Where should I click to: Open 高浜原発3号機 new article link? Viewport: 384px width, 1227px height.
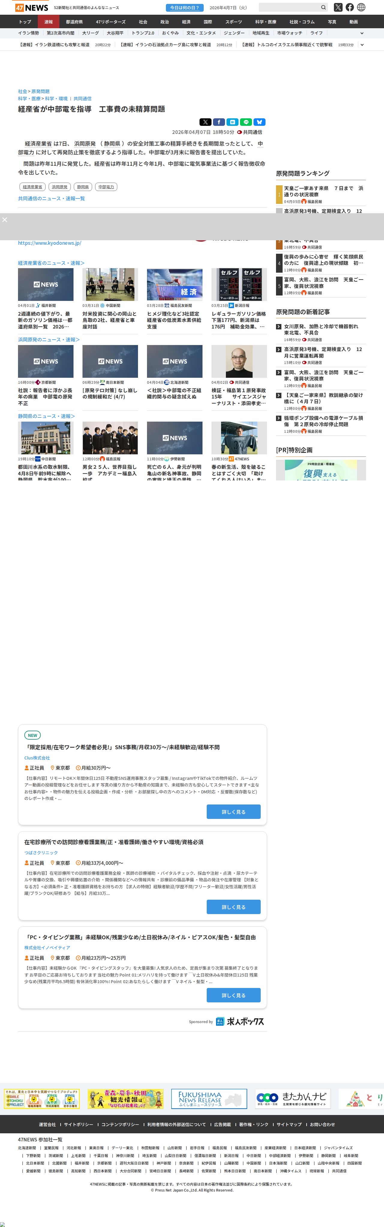[x=323, y=353]
